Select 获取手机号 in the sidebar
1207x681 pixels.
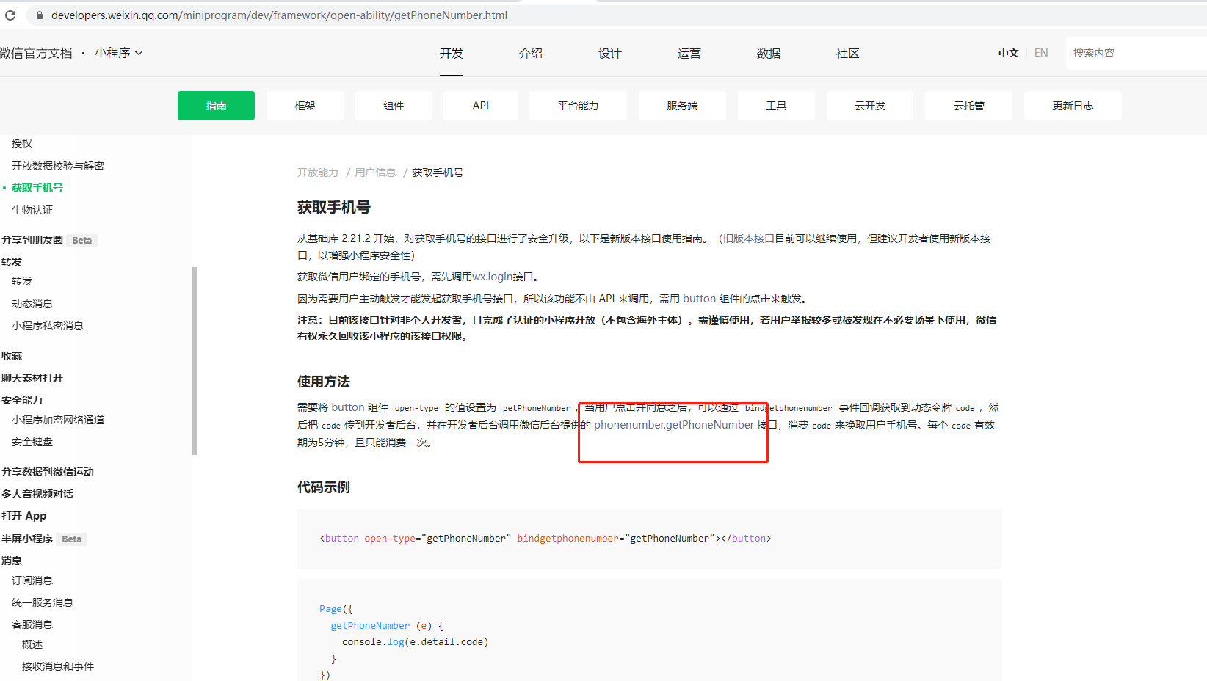37,188
